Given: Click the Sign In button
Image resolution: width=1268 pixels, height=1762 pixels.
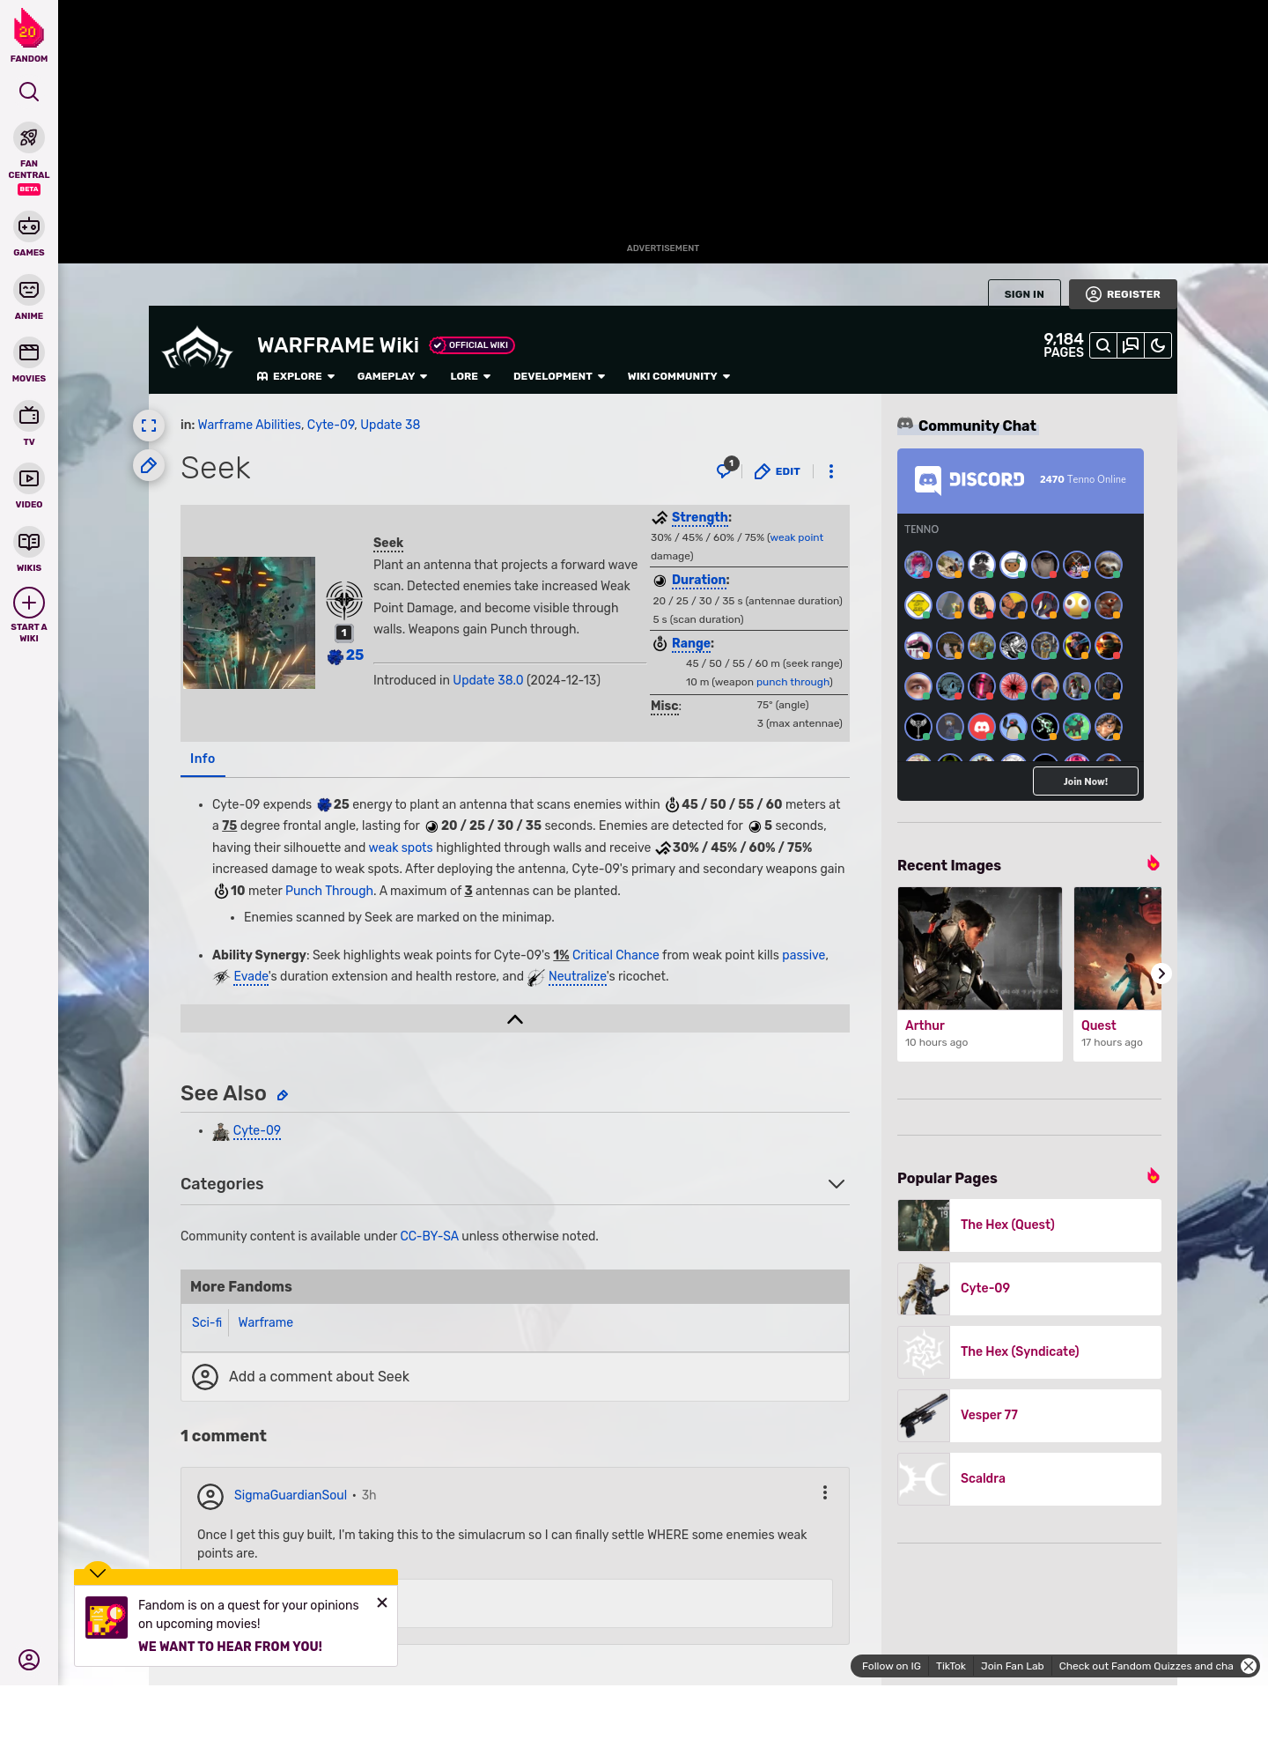Looking at the screenshot, I should [1024, 294].
